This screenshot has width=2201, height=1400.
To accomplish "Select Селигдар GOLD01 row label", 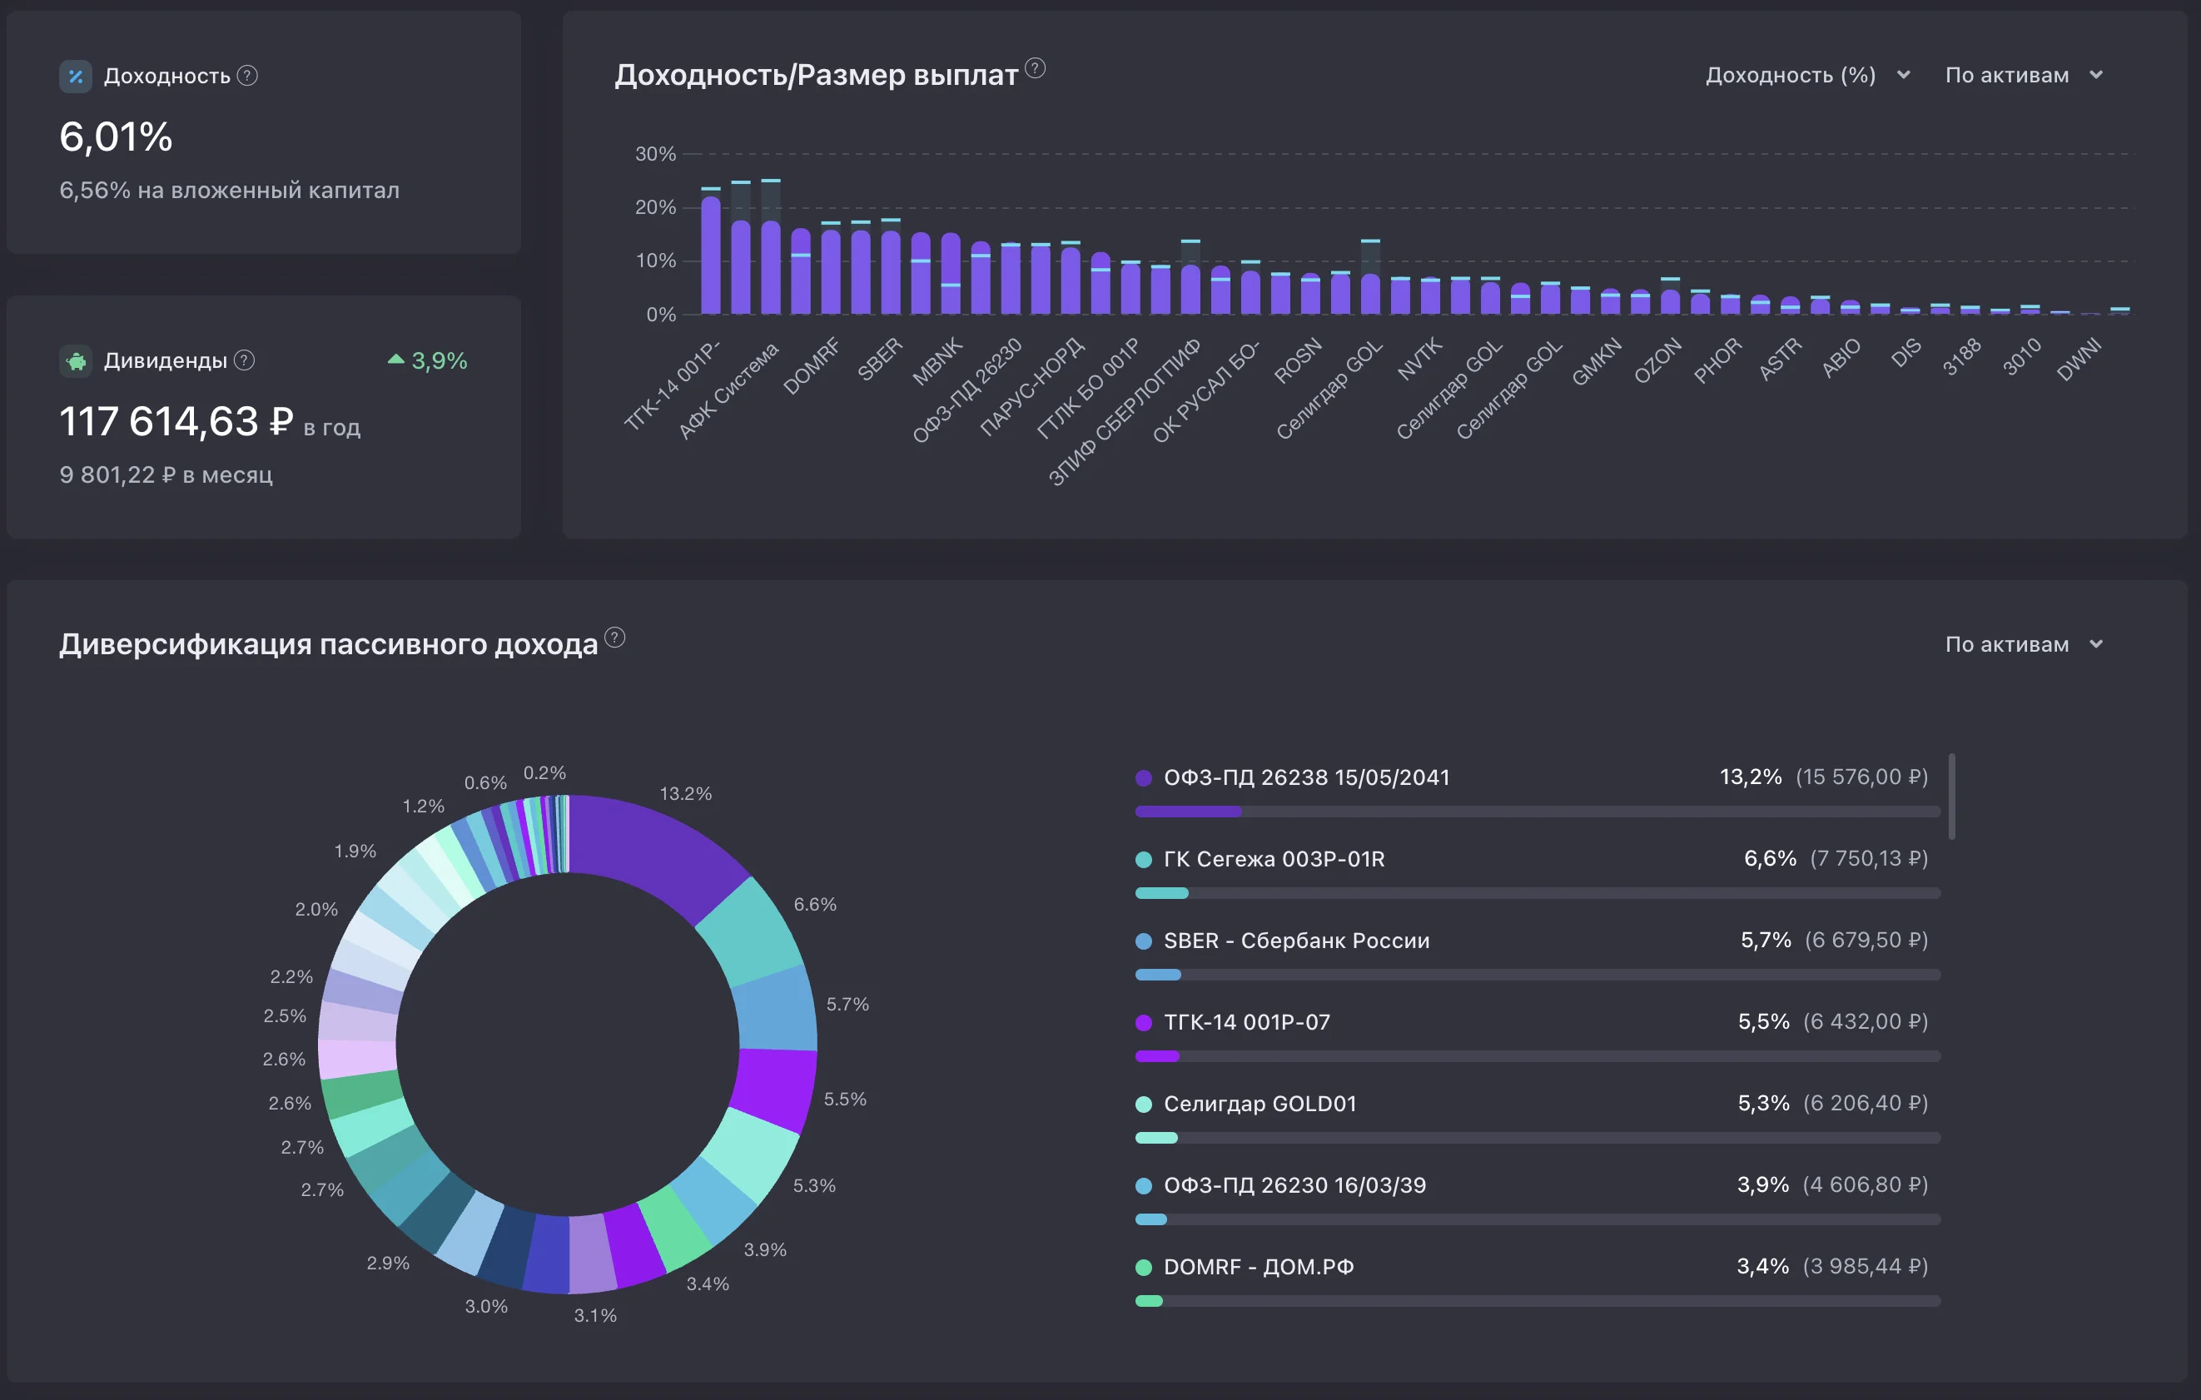I will (1259, 1104).
